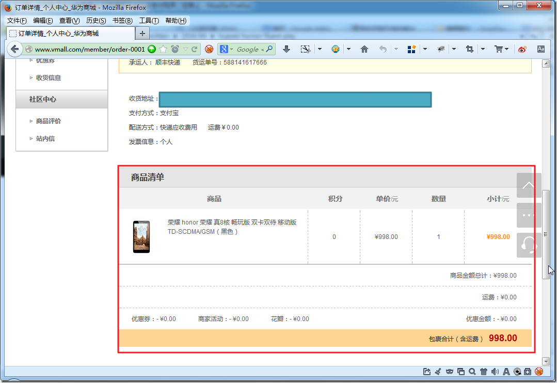Click the 货运单号 588141617666 text
Image resolution: width=557 pixels, height=383 pixels.
(x=230, y=62)
